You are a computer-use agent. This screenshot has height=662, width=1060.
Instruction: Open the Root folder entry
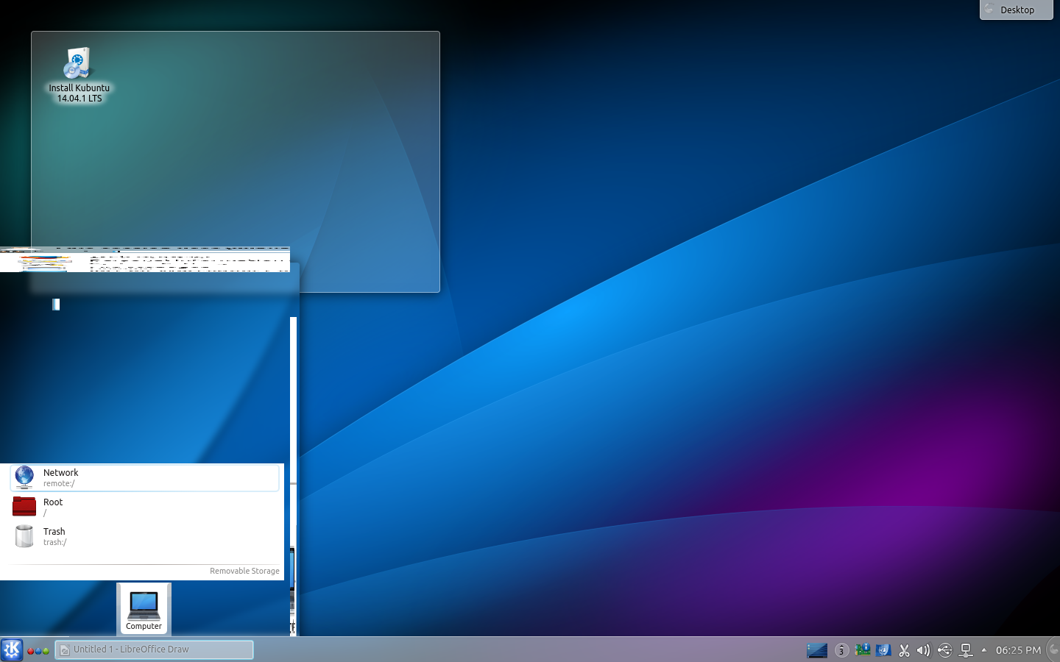pos(144,508)
